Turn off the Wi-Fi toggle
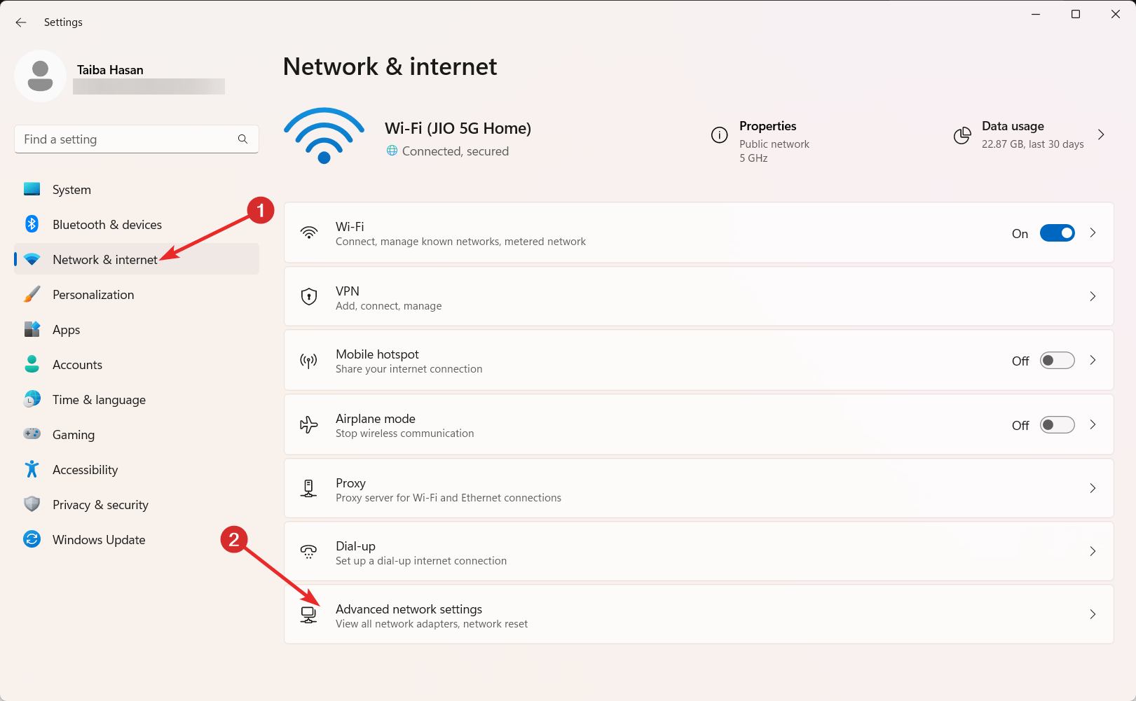1136x701 pixels. 1057,232
